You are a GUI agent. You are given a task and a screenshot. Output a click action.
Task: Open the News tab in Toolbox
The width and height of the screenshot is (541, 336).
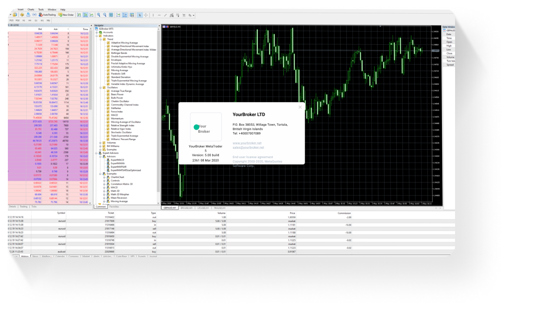pos(35,256)
